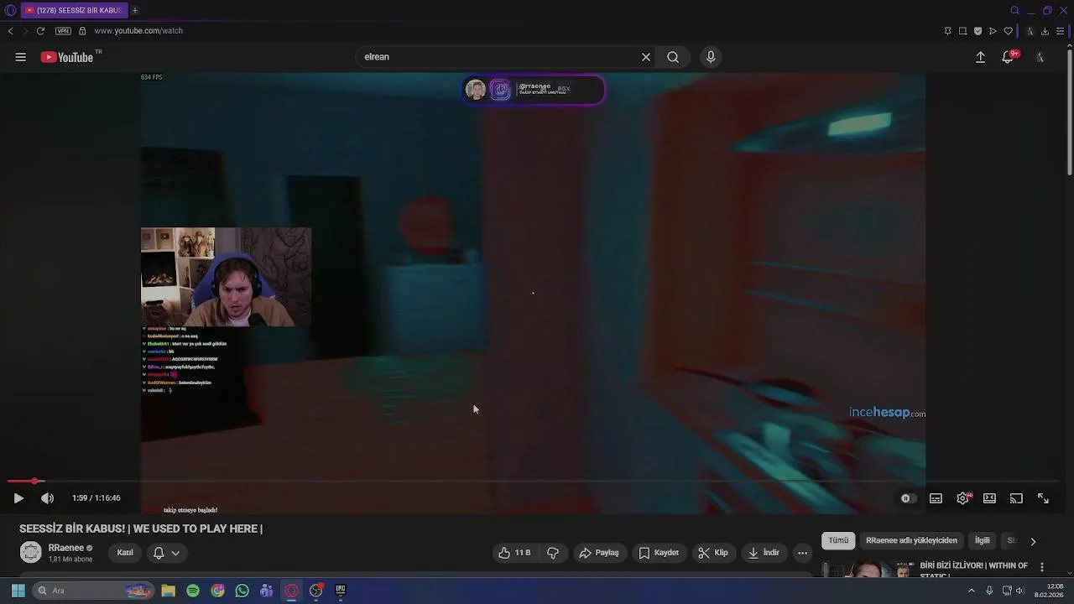The width and height of the screenshot is (1074, 604).
Task: Select RRaenee adlı yükleyiciden chip
Action: click(x=911, y=541)
